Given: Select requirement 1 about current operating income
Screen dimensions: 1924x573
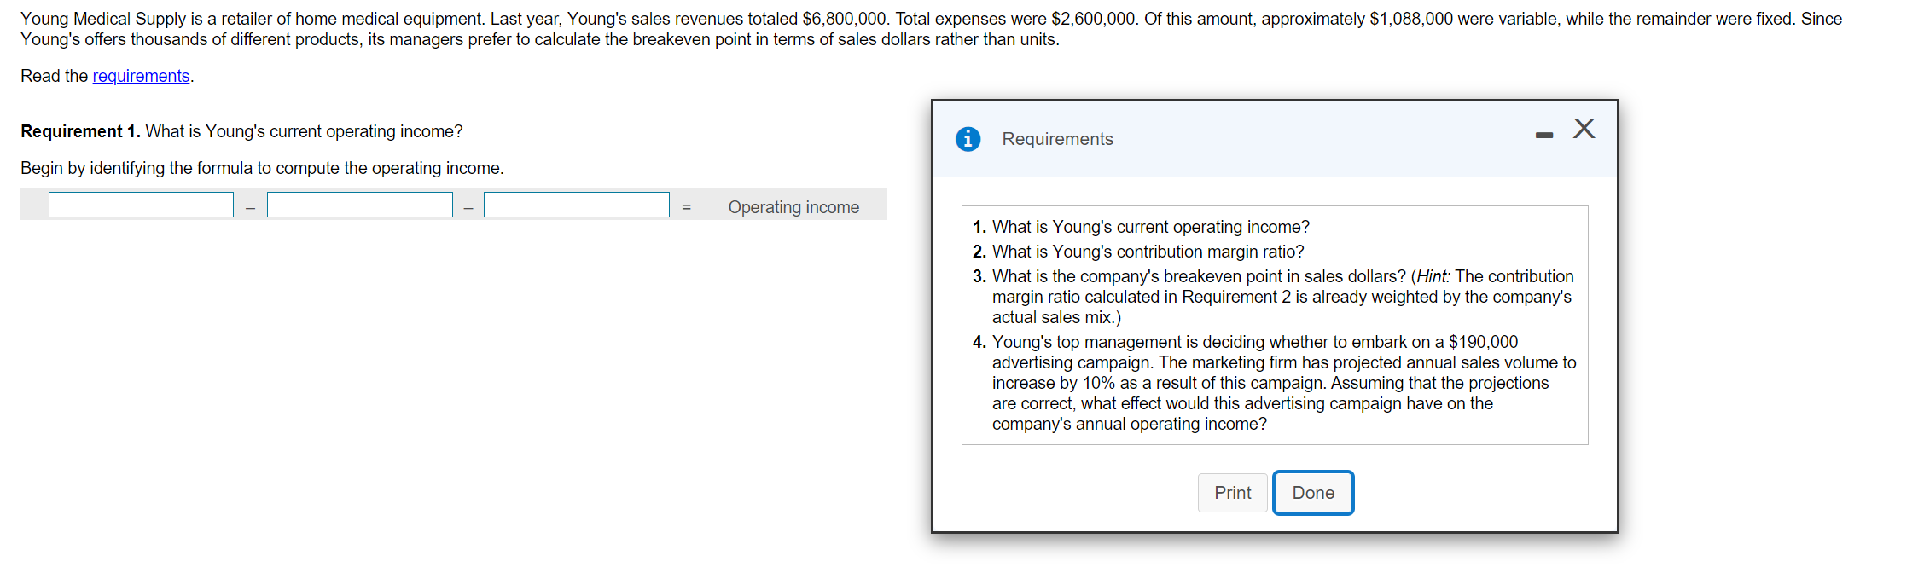Looking at the screenshot, I should pyautogui.click(x=1150, y=227).
